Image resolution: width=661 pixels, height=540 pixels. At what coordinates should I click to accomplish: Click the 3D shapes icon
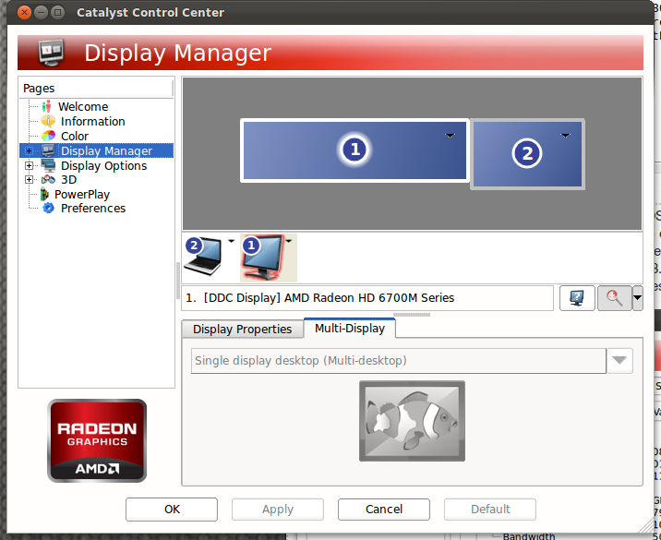click(48, 180)
